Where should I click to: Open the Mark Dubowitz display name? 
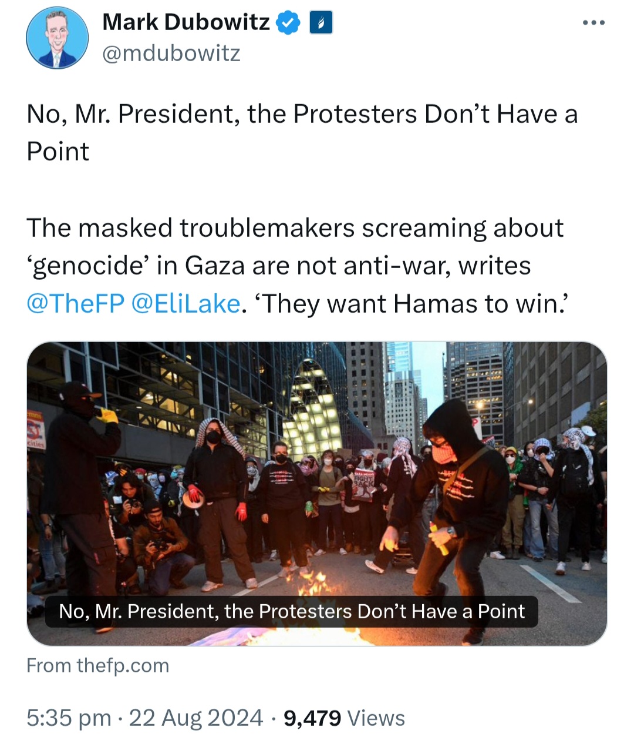[x=186, y=22]
